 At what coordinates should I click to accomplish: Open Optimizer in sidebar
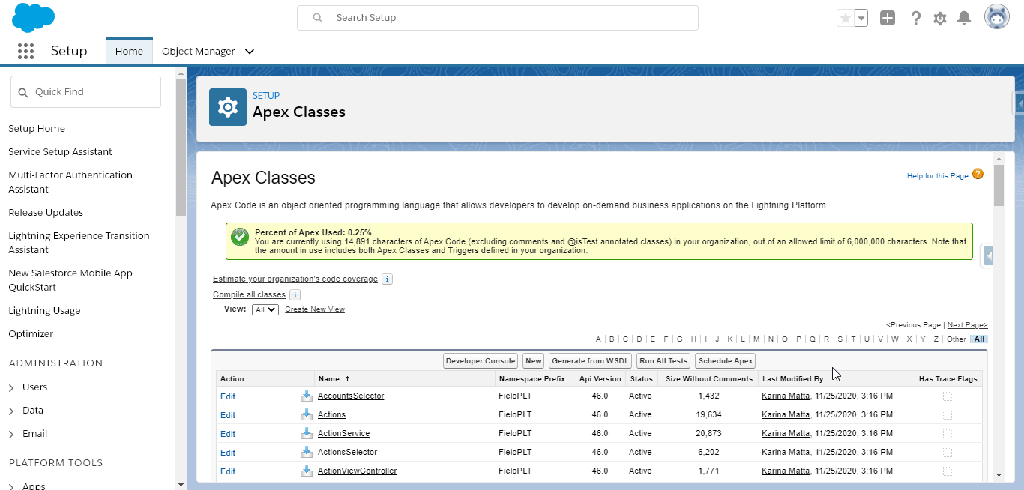(31, 333)
